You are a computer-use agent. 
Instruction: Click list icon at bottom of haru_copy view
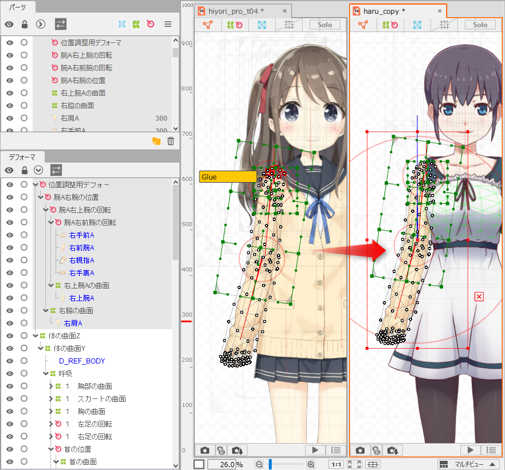click(491, 451)
